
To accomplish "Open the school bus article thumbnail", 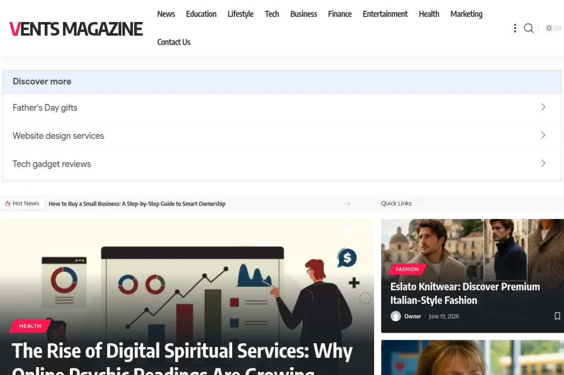I will click(x=472, y=357).
